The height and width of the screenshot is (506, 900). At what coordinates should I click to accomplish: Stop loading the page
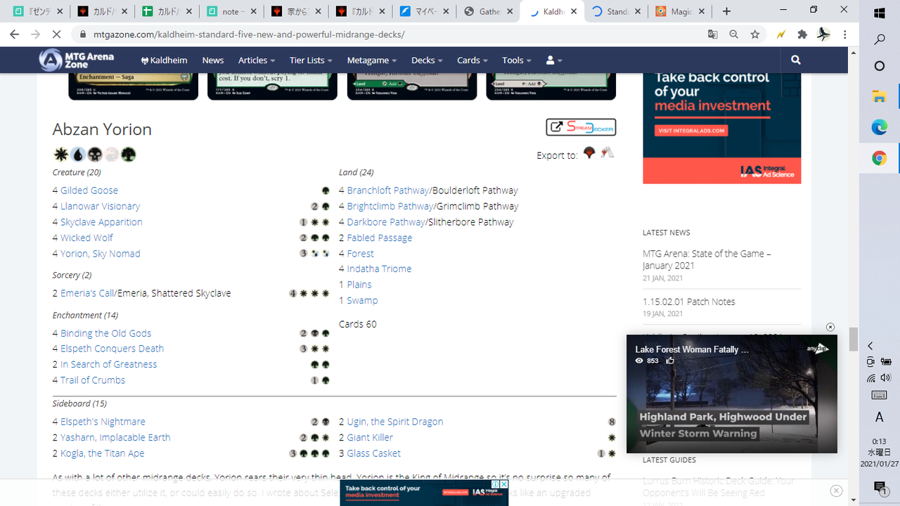[x=57, y=34]
